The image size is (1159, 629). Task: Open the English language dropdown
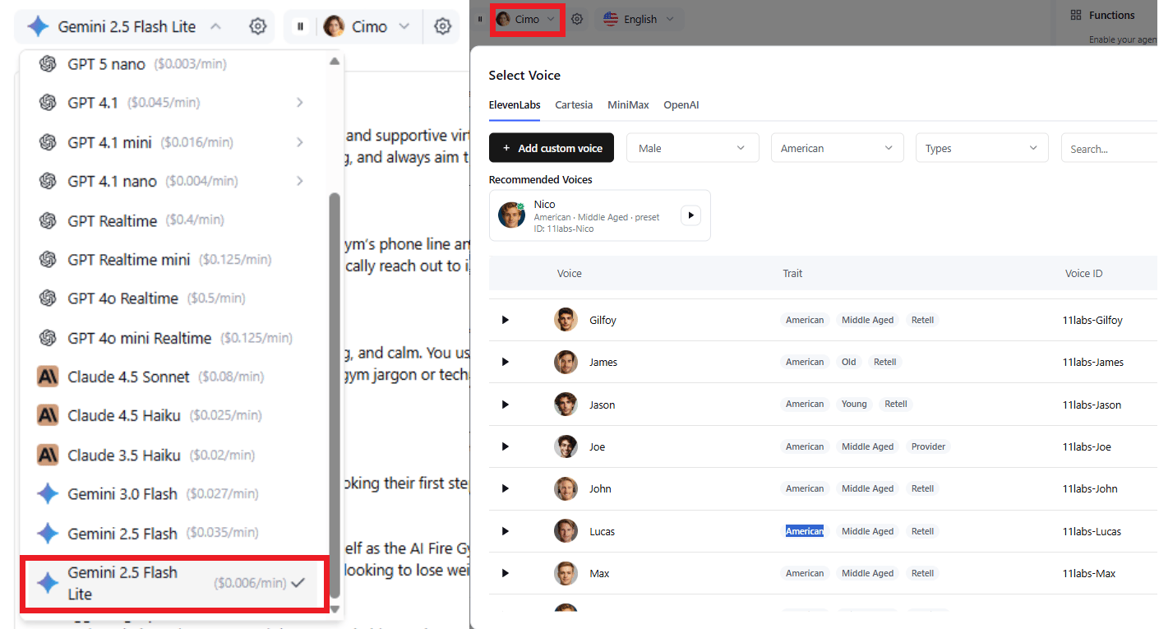tap(640, 19)
